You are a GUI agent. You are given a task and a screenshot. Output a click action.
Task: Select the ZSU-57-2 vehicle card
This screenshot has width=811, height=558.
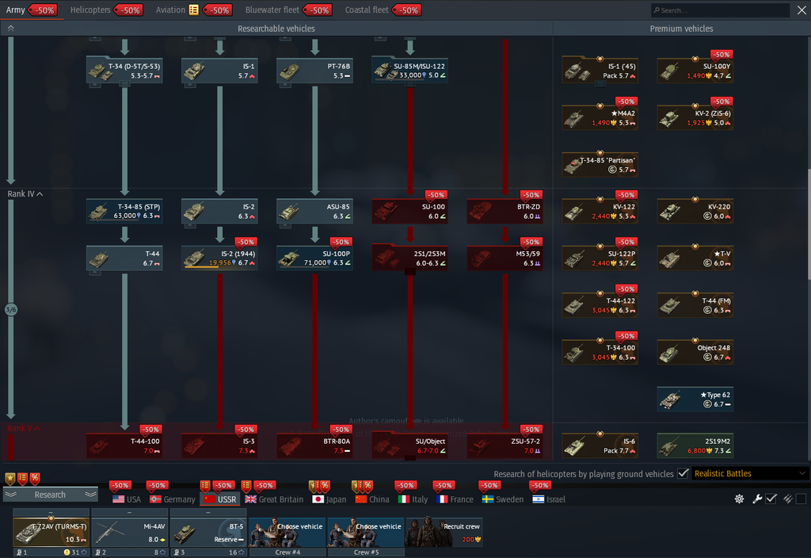pyautogui.click(x=505, y=445)
